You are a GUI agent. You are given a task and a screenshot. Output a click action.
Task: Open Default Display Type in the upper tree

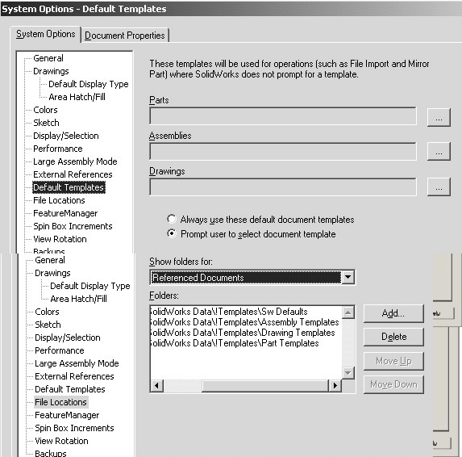coord(89,84)
